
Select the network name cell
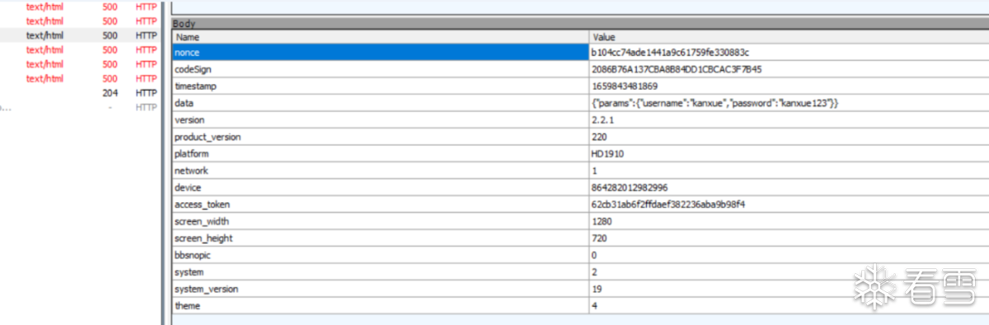coord(380,170)
